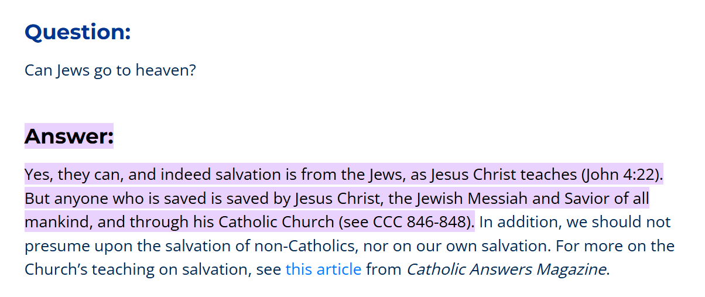
Task: Click the "Question:" heading
Action: click(x=77, y=32)
